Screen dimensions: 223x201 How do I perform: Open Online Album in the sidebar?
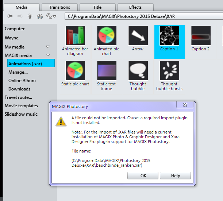click(22, 81)
